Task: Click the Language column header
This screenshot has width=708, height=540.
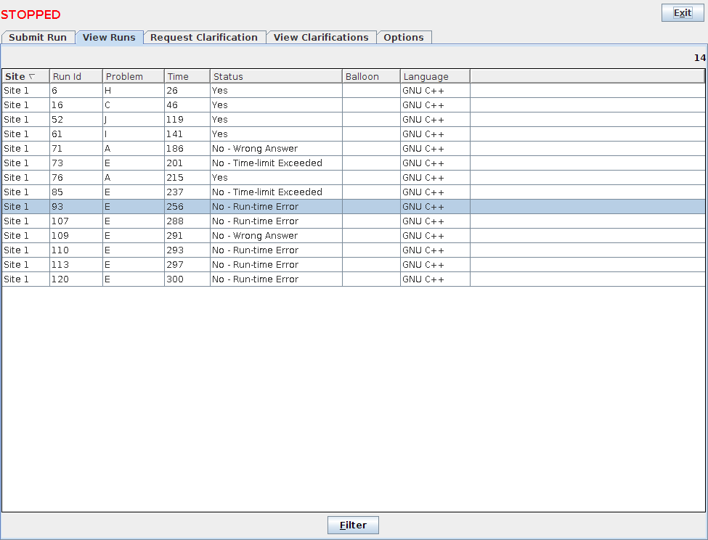Action: [434, 76]
